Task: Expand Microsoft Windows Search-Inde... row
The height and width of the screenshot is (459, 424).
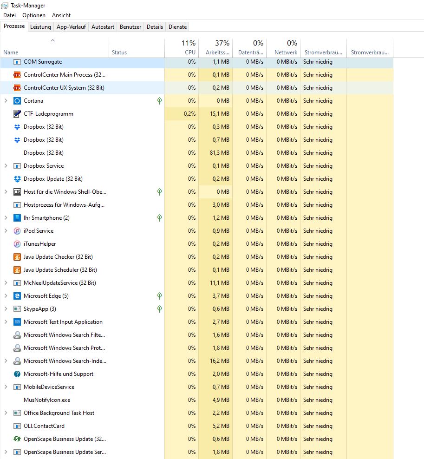Action: [x=6, y=361]
